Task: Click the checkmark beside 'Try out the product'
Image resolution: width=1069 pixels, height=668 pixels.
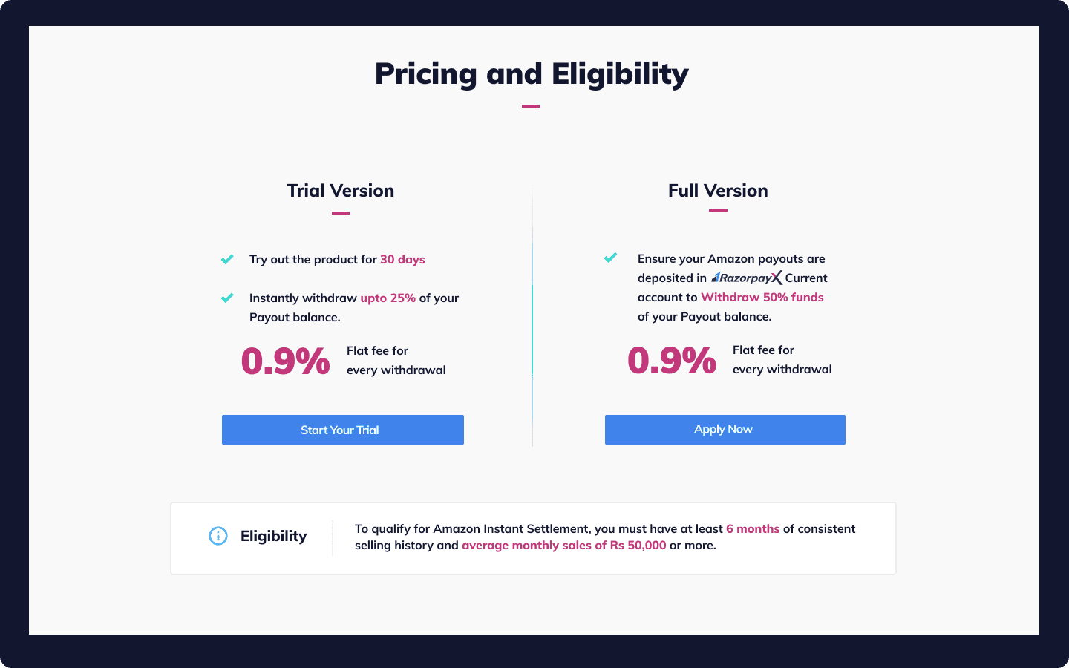Action: pyautogui.click(x=227, y=259)
